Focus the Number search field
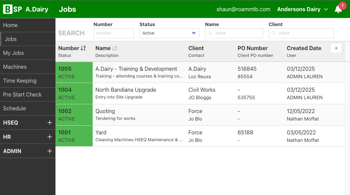The width and height of the screenshot is (350, 195). 114,33
